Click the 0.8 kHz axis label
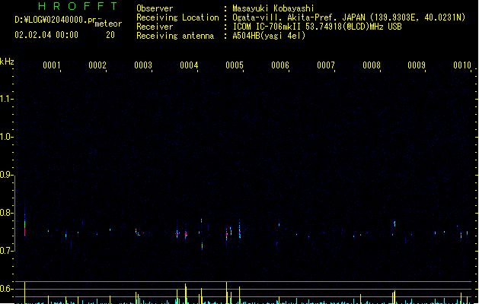The height and width of the screenshot is (304, 479). point(6,213)
